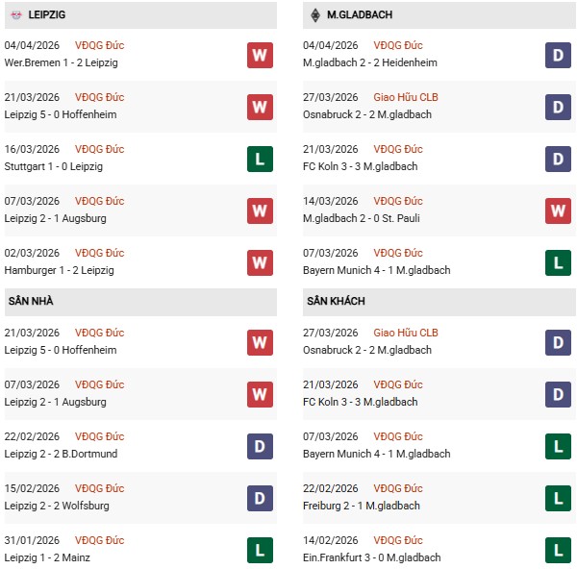Click D badge for M.gladbach 2 - 2 Heidenheim
Image resolution: width=577 pixels, height=569 pixels.
pyautogui.click(x=559, y=55)
